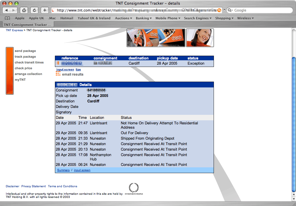Select the TNT Consignment Tracker tab
Viewport: 296px width, 206px height.
coord(27,25)
